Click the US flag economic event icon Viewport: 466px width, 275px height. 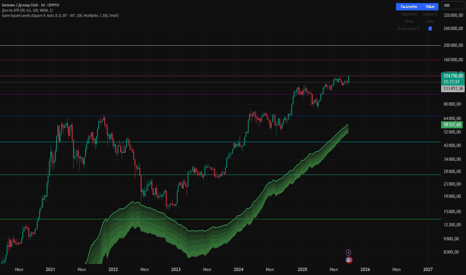tap(348, 260)
